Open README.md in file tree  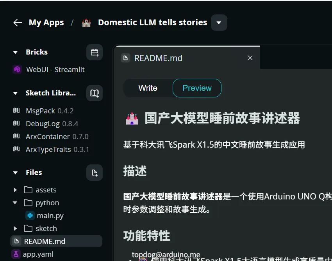[56, 241]
